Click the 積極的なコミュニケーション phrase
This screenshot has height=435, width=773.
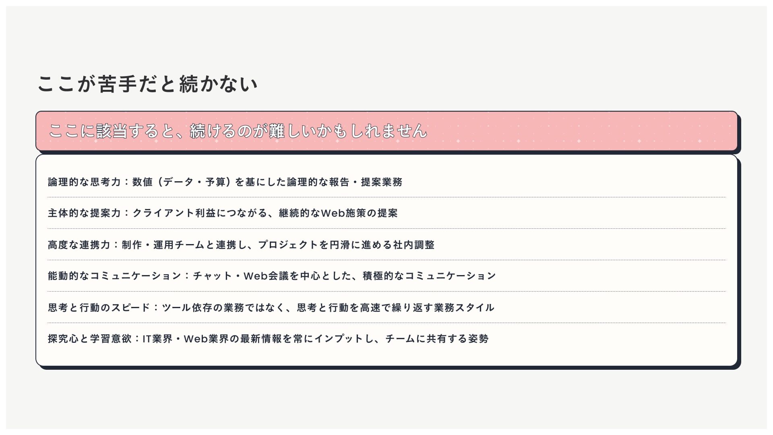click(x=429, y=276)
